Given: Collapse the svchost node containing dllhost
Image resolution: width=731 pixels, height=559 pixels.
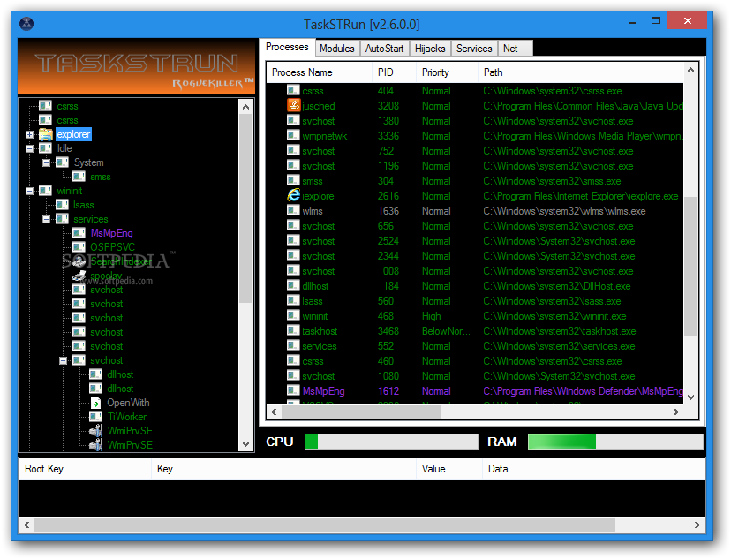Looking at the screenshot, I should [63, 360].
